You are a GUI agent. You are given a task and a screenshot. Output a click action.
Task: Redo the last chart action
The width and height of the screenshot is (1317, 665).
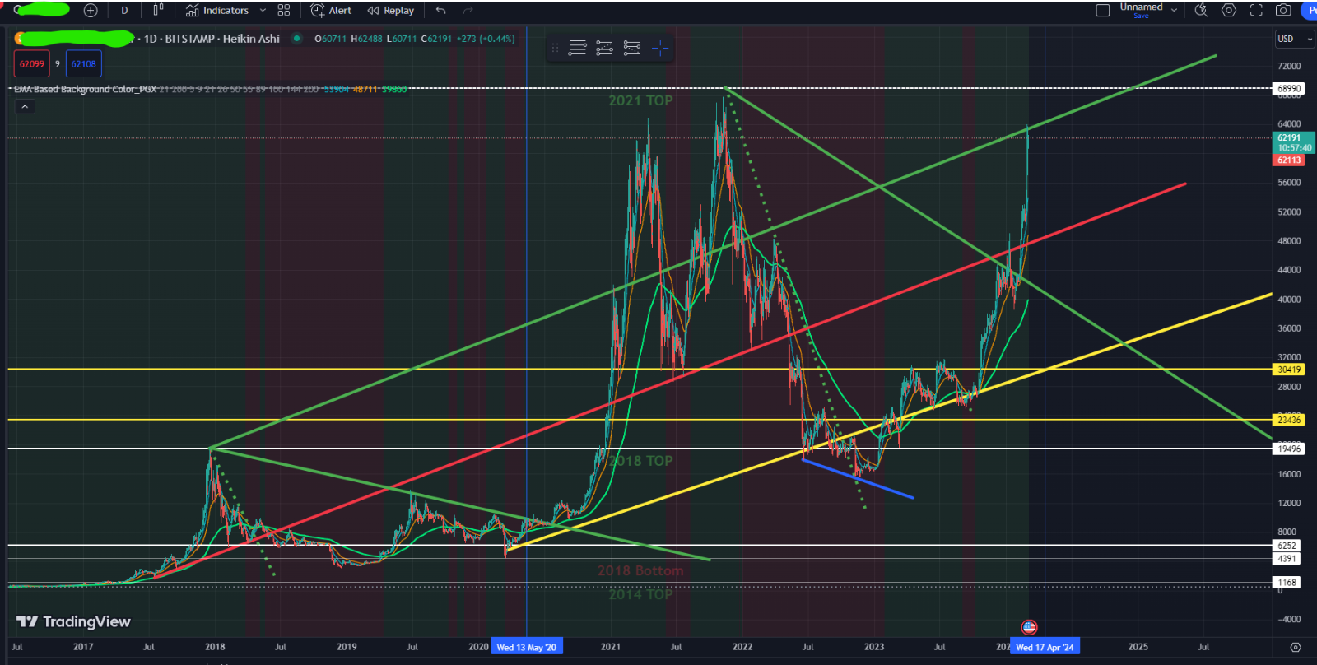(468, 11)
